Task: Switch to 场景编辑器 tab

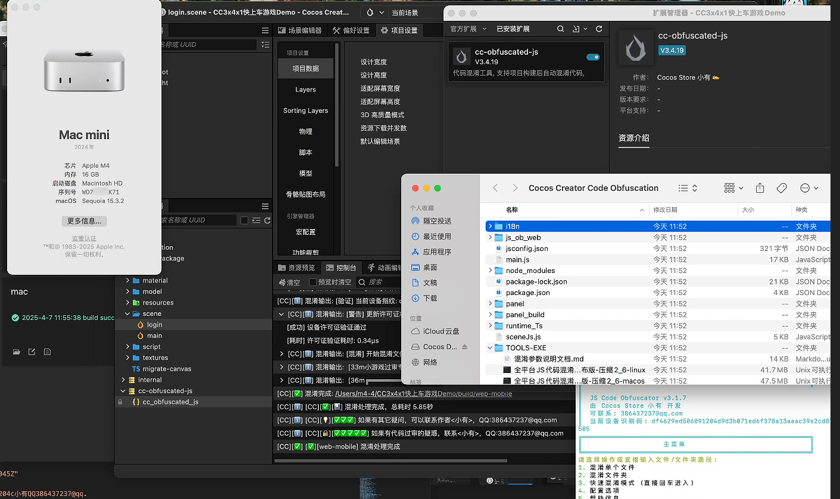Action: click(x=300, y=30)
